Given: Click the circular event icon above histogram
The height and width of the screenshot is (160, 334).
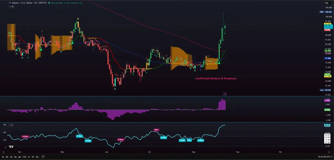Looking at the screenshot, I should (225, 94).
